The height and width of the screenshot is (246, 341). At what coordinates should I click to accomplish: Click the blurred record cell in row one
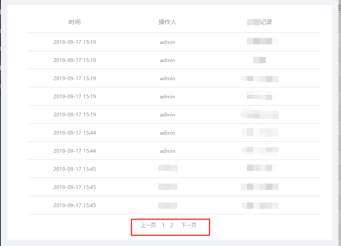260,41
